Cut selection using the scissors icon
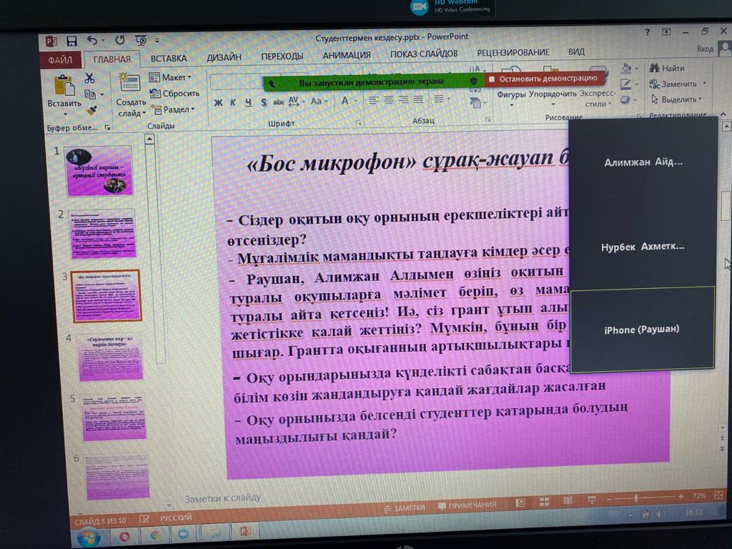 [x=89, y=78]
